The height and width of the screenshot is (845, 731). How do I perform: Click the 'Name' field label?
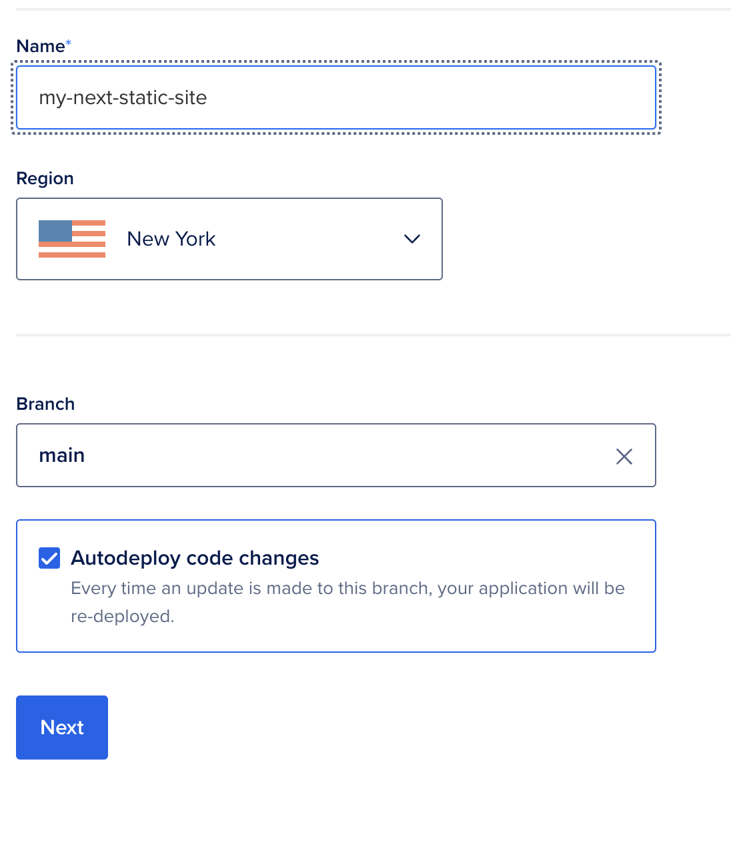tap(41, 46)
